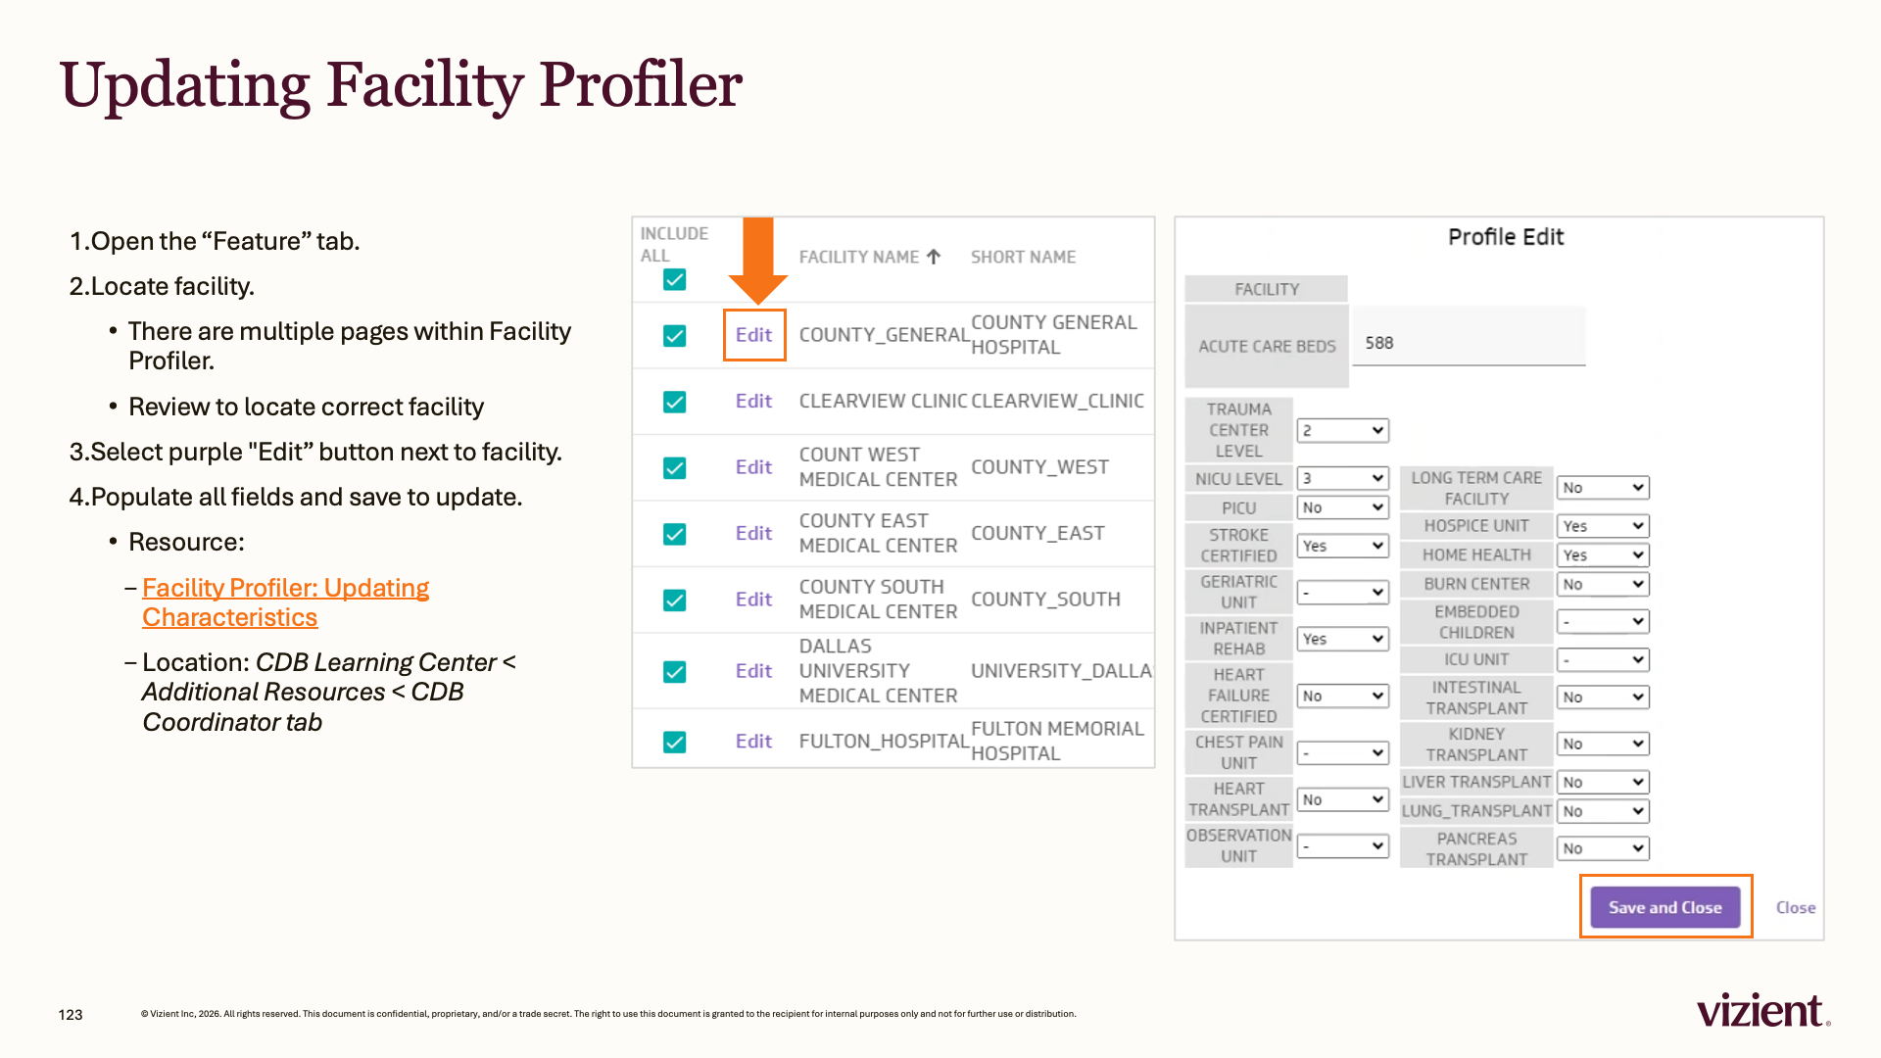Uncheck the COUNTY_GENERAL row checkbox
1881x1058 pixels.
pyautogui.click(x=674, y=336)
